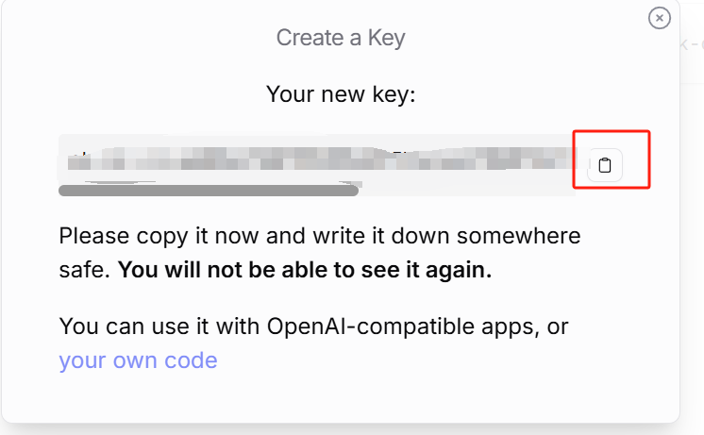
Task: Click the word "safe" in the instructions
Action: pyautogui.click(x=83, y=270)
